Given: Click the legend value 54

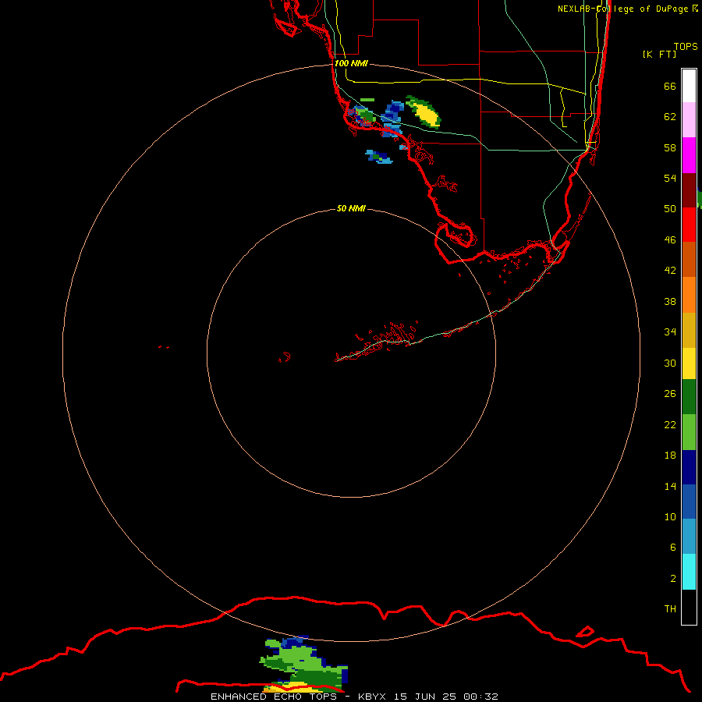Looking at the screenshot, I should pos(670,178).
